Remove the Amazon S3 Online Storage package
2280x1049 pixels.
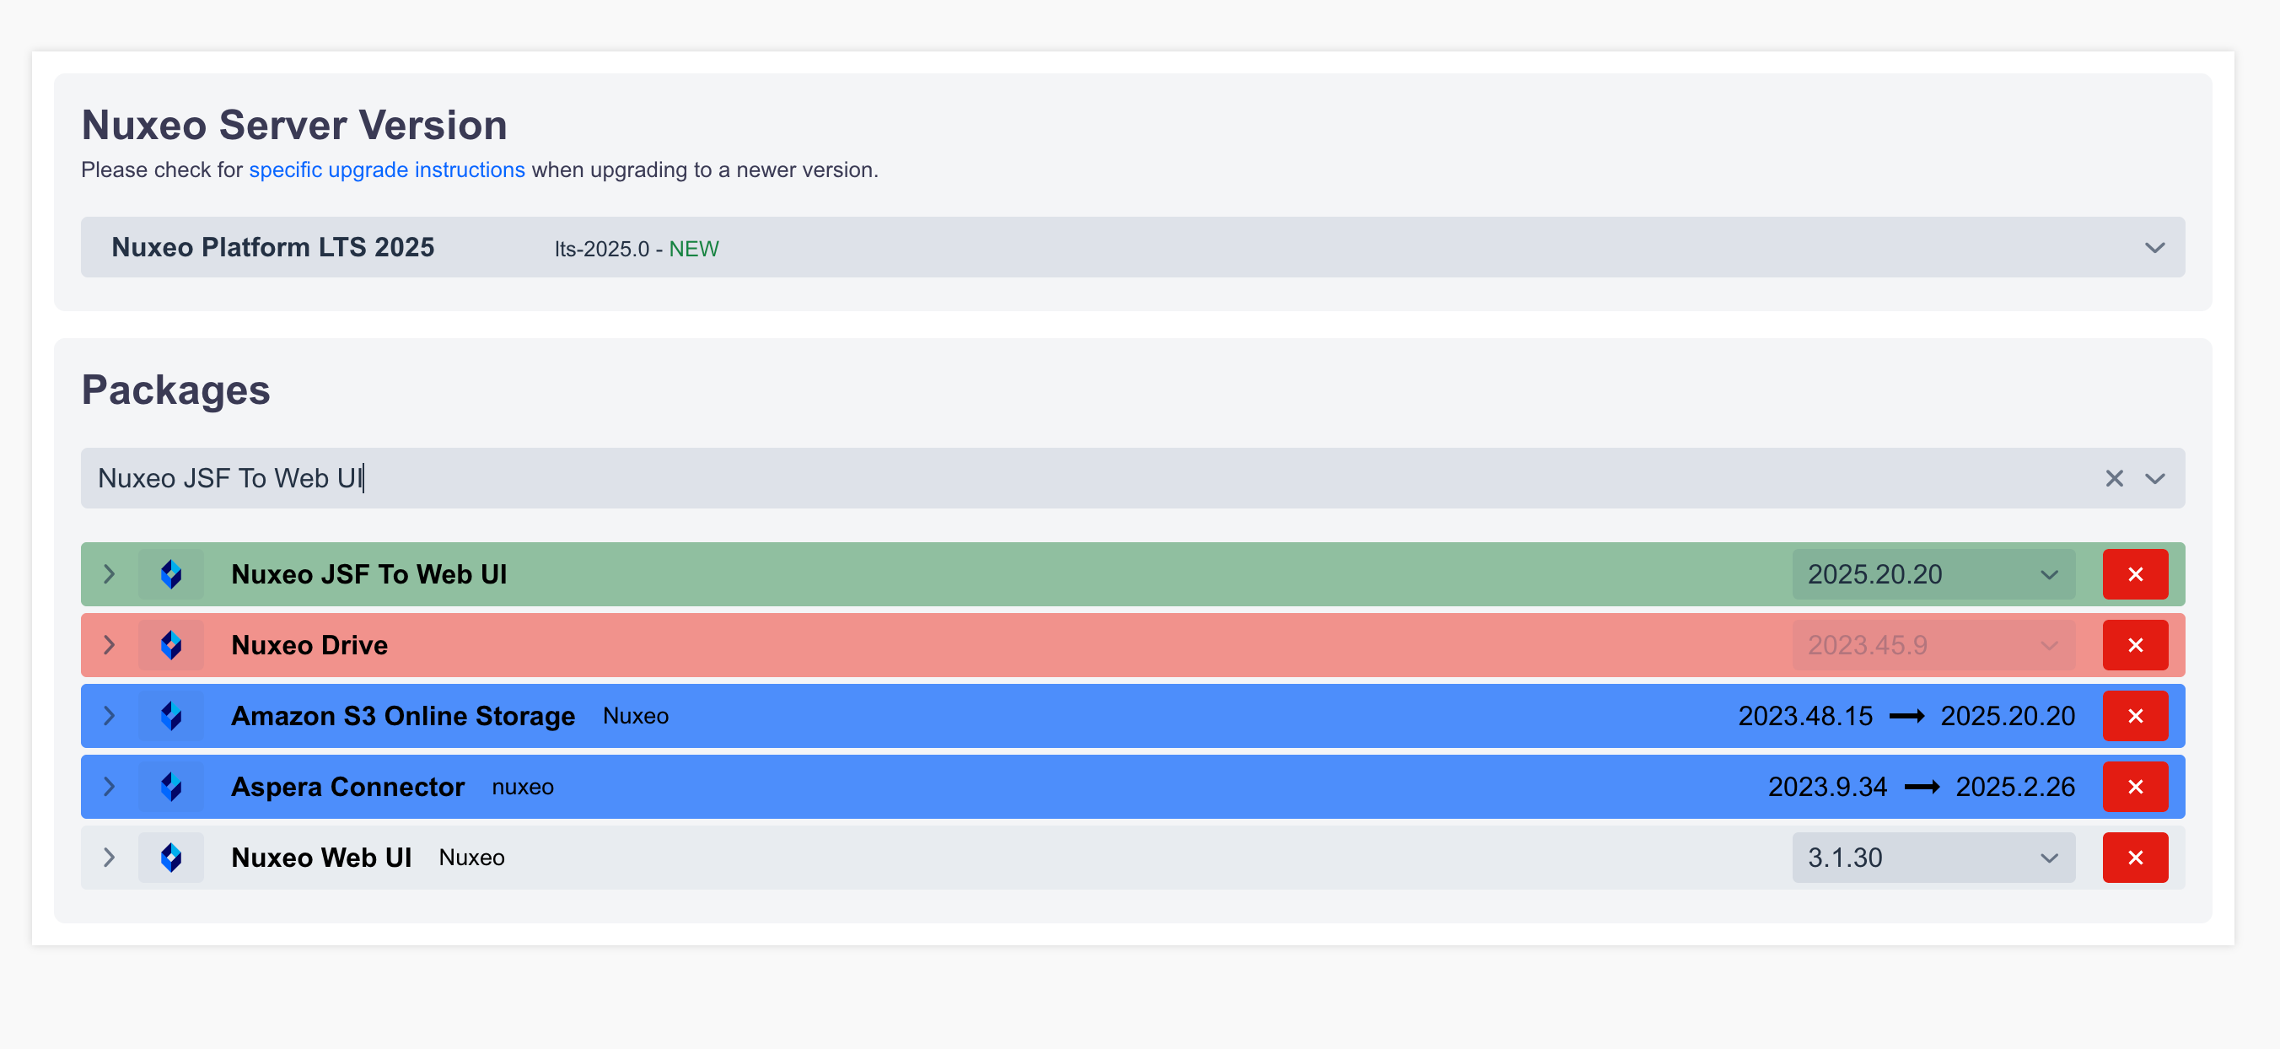[2135, 715]
